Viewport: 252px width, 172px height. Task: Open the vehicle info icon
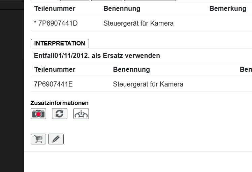pyautogui.click(x=81, y=114)
